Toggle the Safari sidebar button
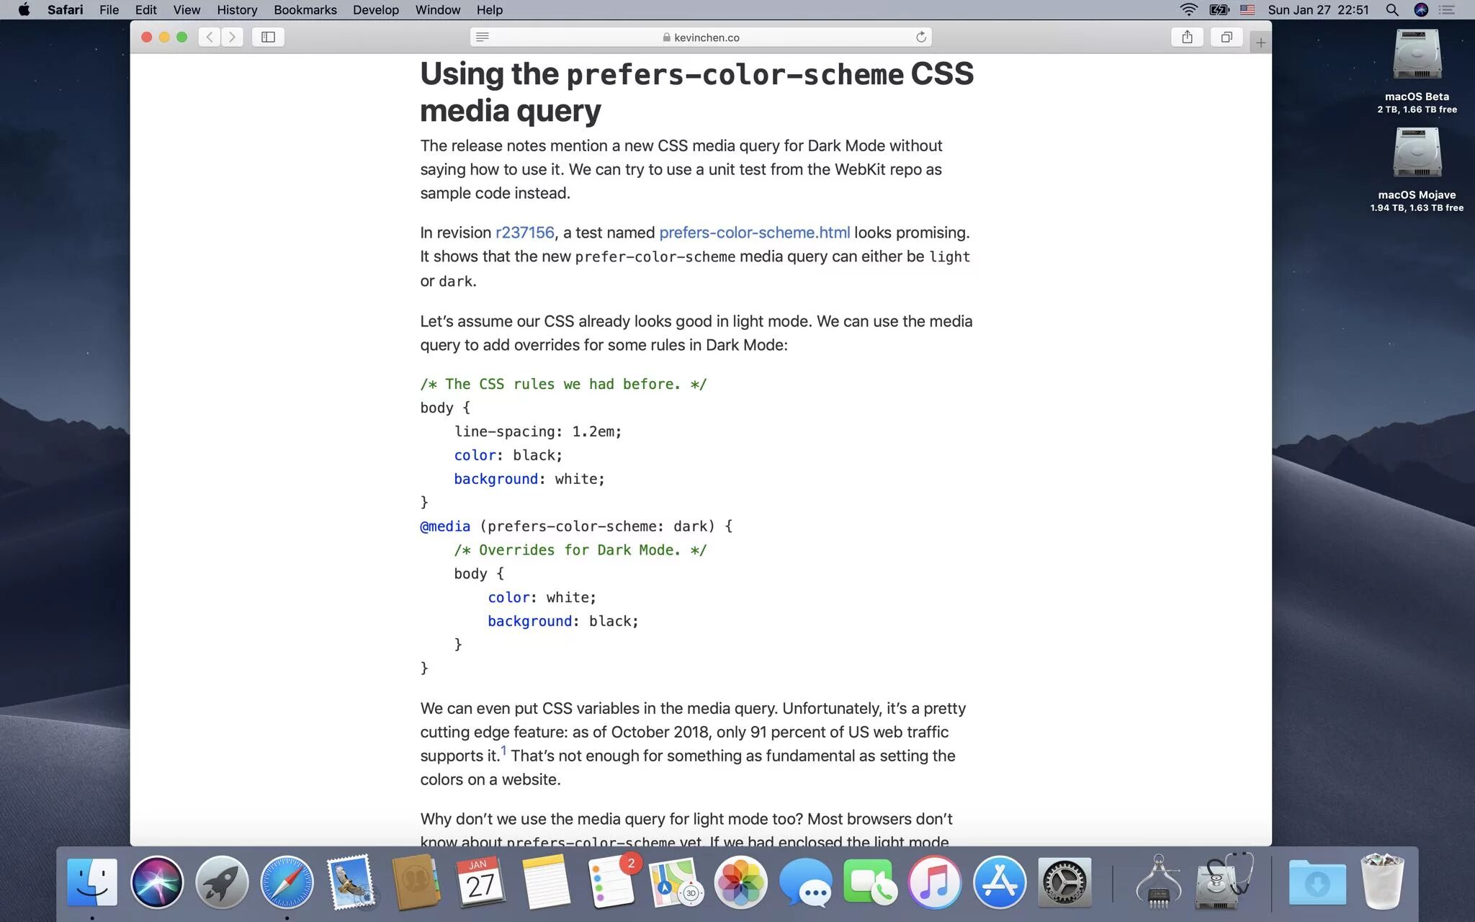The height and width of the screenshot is (922, 1475). tap(268, 37)
